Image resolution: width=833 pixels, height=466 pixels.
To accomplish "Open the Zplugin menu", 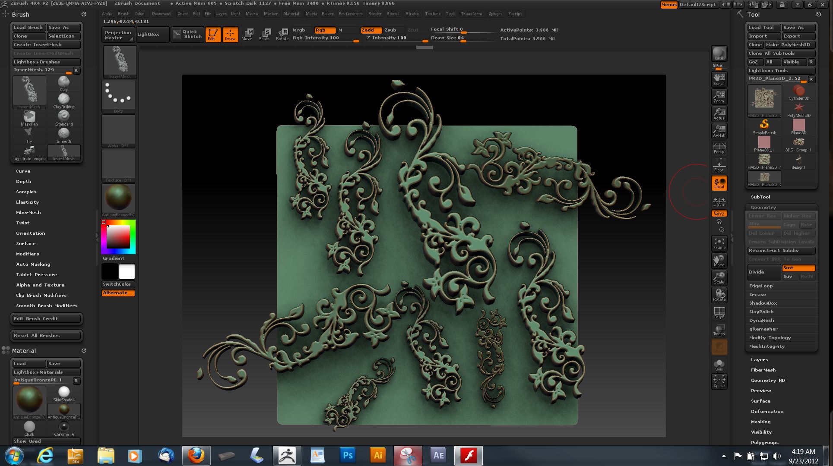I will (x=495, y=14).
